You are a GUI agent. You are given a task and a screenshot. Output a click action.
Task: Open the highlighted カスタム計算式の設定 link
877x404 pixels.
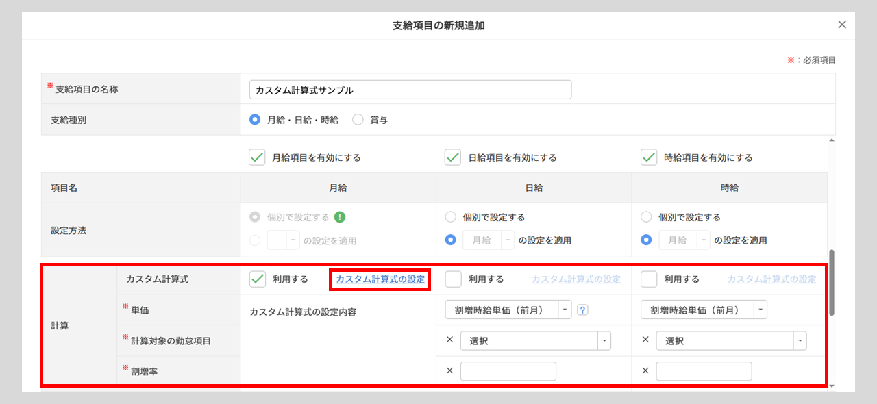pyautogui.click(x=380, y=279)
